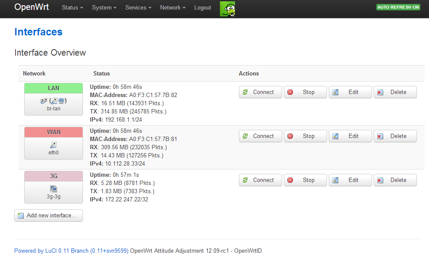The height and width of the screenshot is (254, 429).
Task: Delete the LAN interface
Action: (395, 92)
